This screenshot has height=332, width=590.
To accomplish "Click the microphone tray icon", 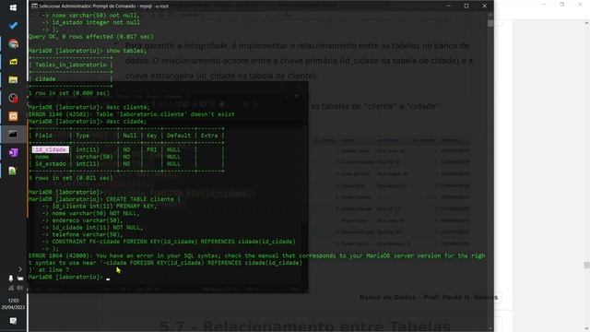I will coord(10,279).
